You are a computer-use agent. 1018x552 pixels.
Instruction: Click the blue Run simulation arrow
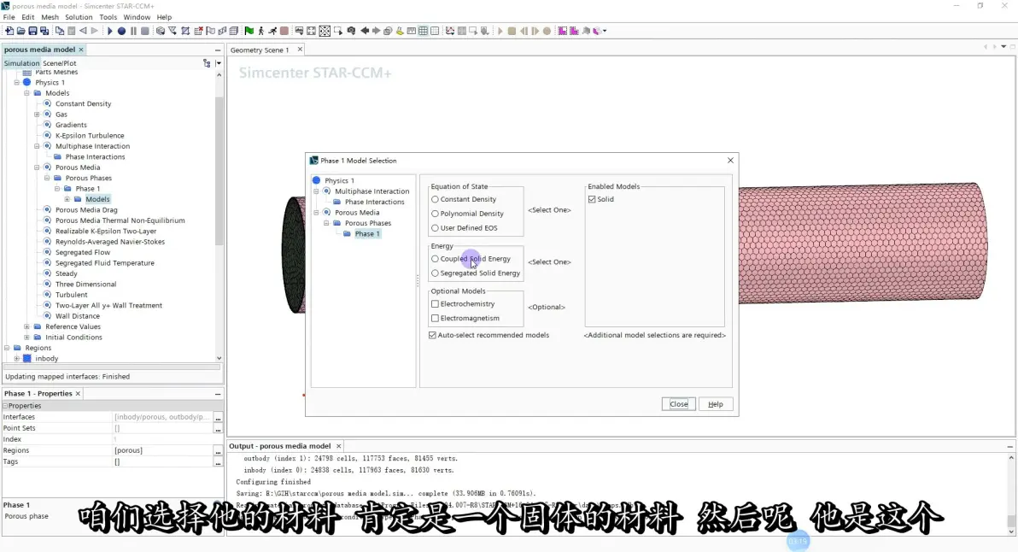click(x=109, y=31)
